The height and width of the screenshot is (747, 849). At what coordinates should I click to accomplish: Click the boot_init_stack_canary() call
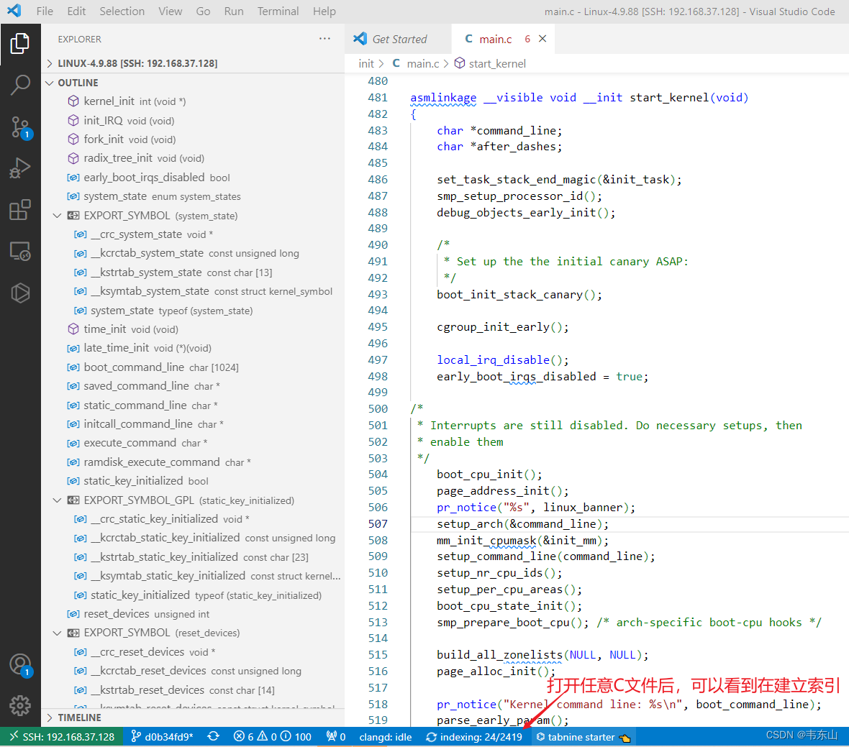pyautogui.click(x=519, y=294)
